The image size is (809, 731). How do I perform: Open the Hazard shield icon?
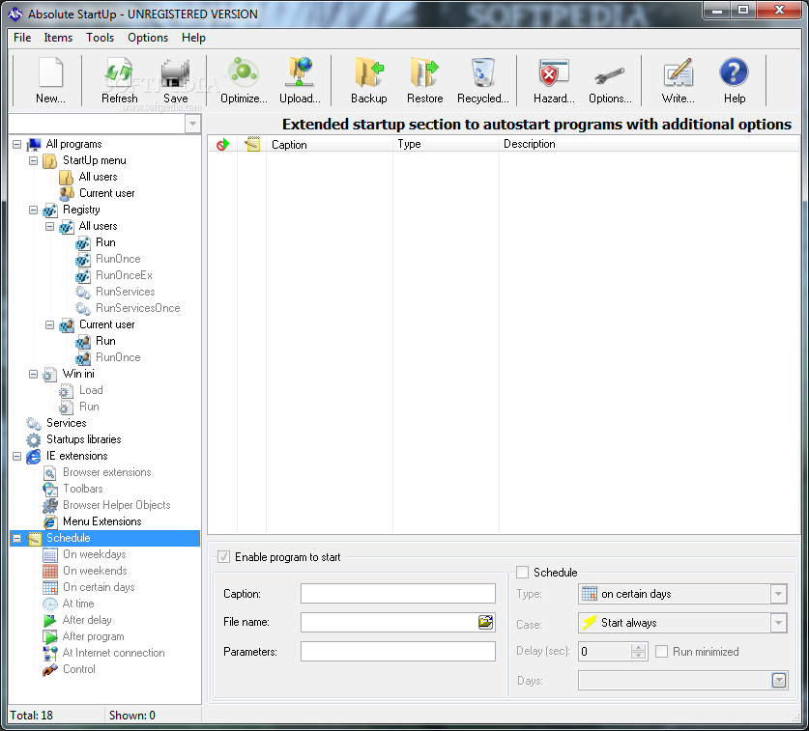click(554, 80)
